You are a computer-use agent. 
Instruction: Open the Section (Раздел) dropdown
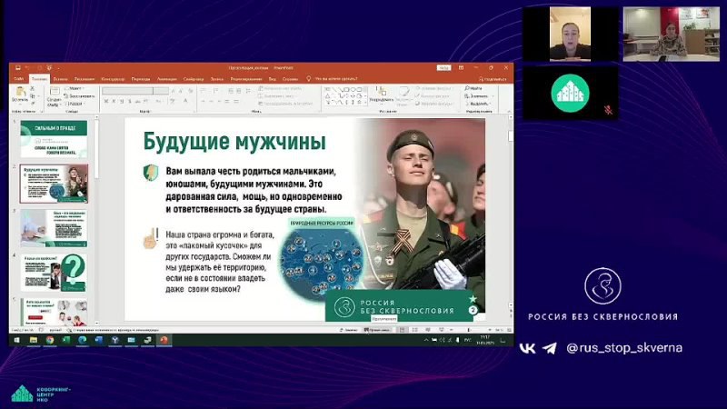coord(75,104)
